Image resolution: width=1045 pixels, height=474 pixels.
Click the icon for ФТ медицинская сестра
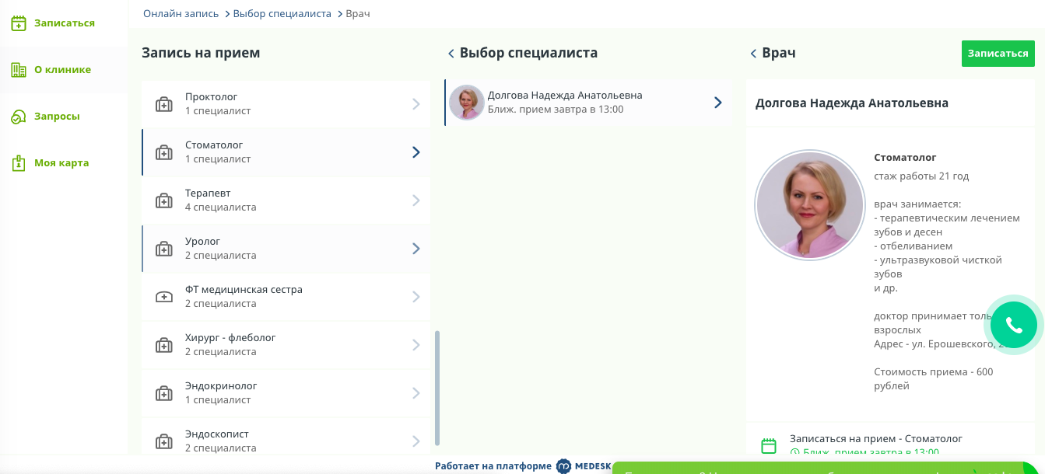coord(164,297)
